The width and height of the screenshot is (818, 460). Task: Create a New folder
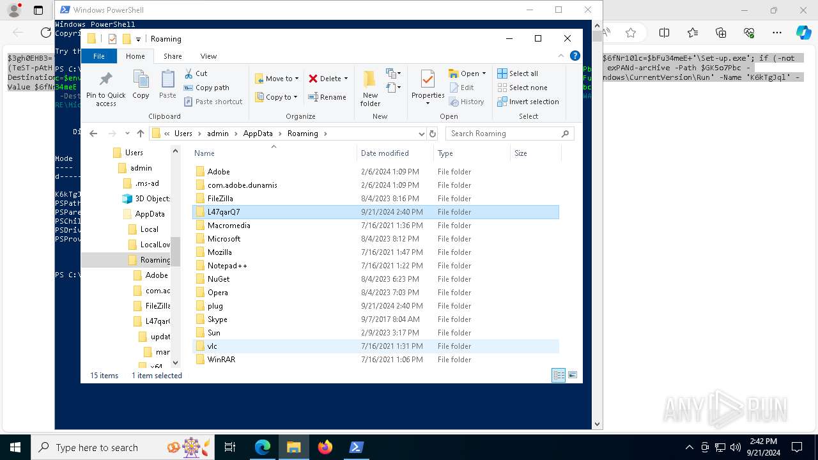tap(370, 88)
